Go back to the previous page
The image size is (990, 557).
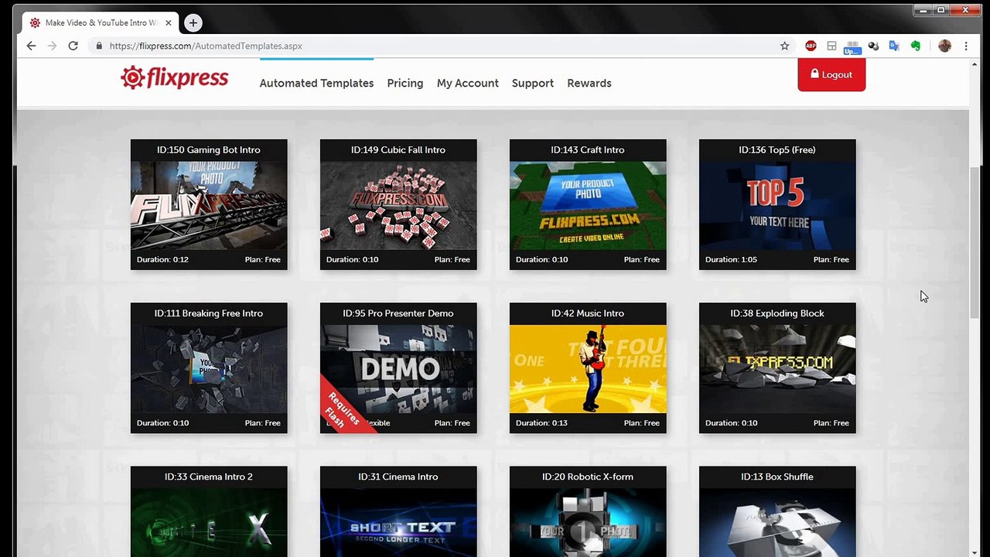31,46
